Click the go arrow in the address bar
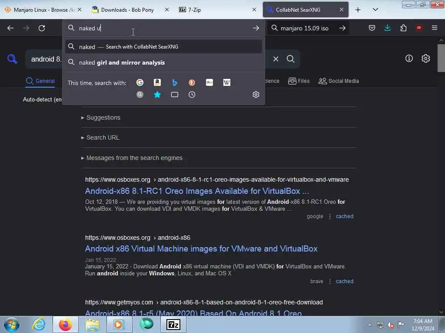 (256, 28)
